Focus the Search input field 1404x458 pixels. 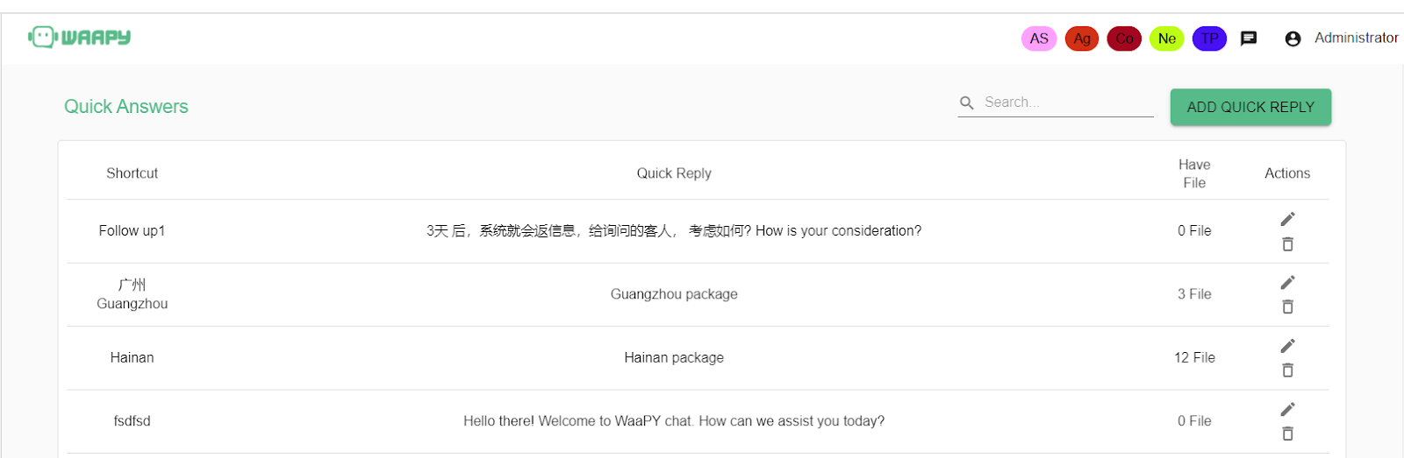pyautogui.click(x=1066, y=102)
